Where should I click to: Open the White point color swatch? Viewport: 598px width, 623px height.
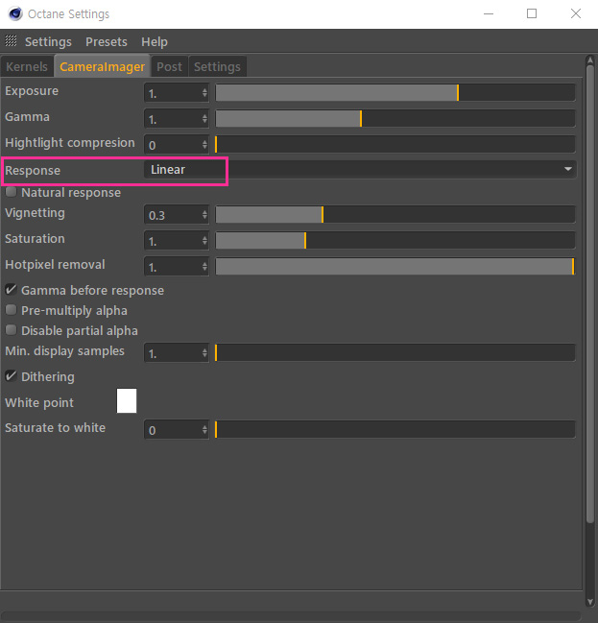pos(127,401)
